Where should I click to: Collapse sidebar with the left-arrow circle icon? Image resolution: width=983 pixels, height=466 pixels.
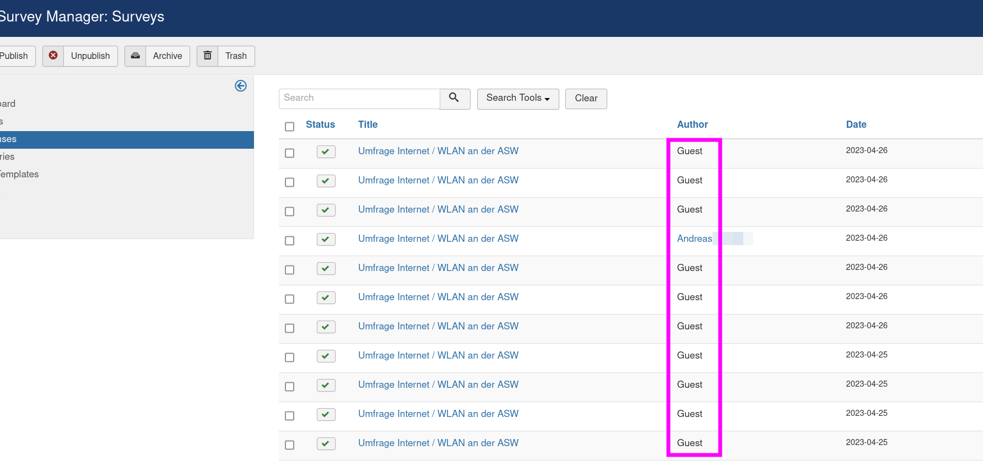coord(241,86)
